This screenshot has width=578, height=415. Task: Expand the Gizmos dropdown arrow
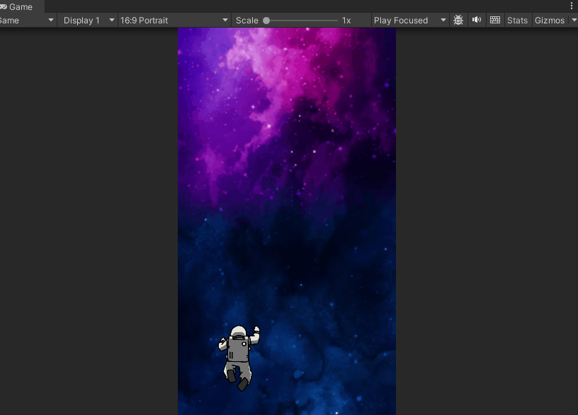pyautogui.click(x=574, y=21)
